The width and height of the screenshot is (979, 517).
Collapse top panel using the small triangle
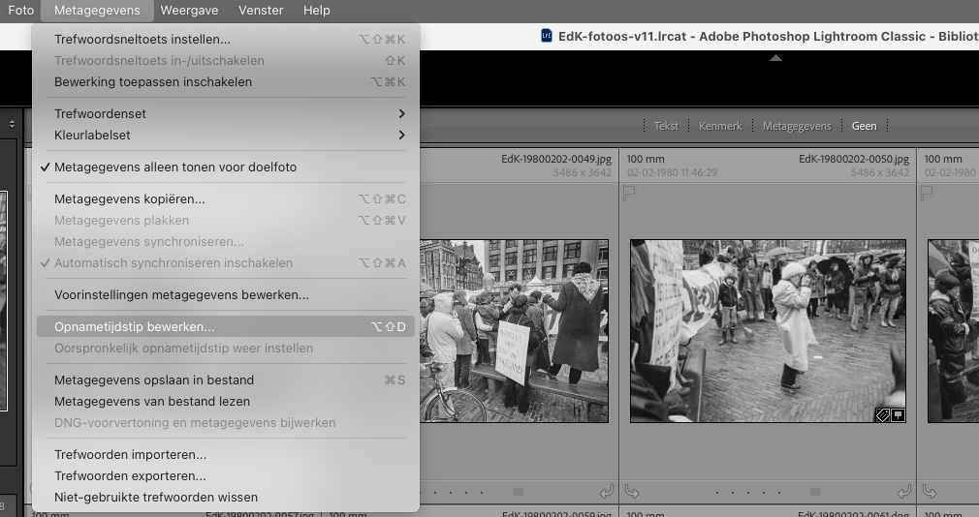click(775, 58)
